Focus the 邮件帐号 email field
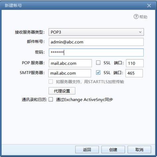 coord(96,42)
